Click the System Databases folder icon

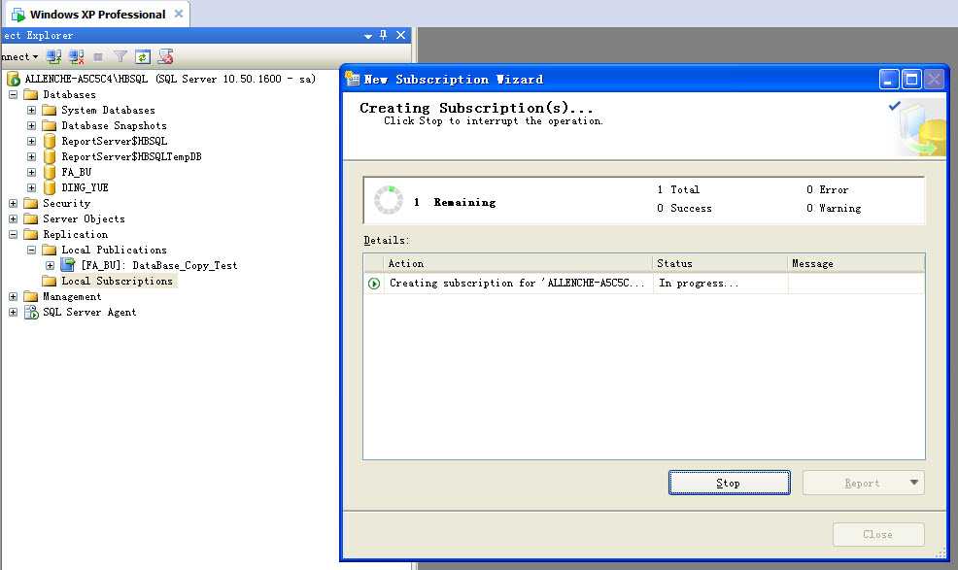coord(50,110)
